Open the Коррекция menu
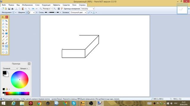The height and width of the screenshot is (106, 190). pos(46,5)
